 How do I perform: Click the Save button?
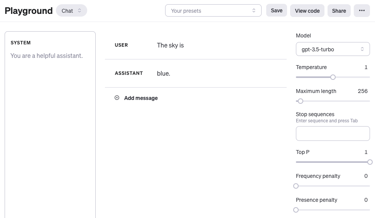tap(277, 11)
